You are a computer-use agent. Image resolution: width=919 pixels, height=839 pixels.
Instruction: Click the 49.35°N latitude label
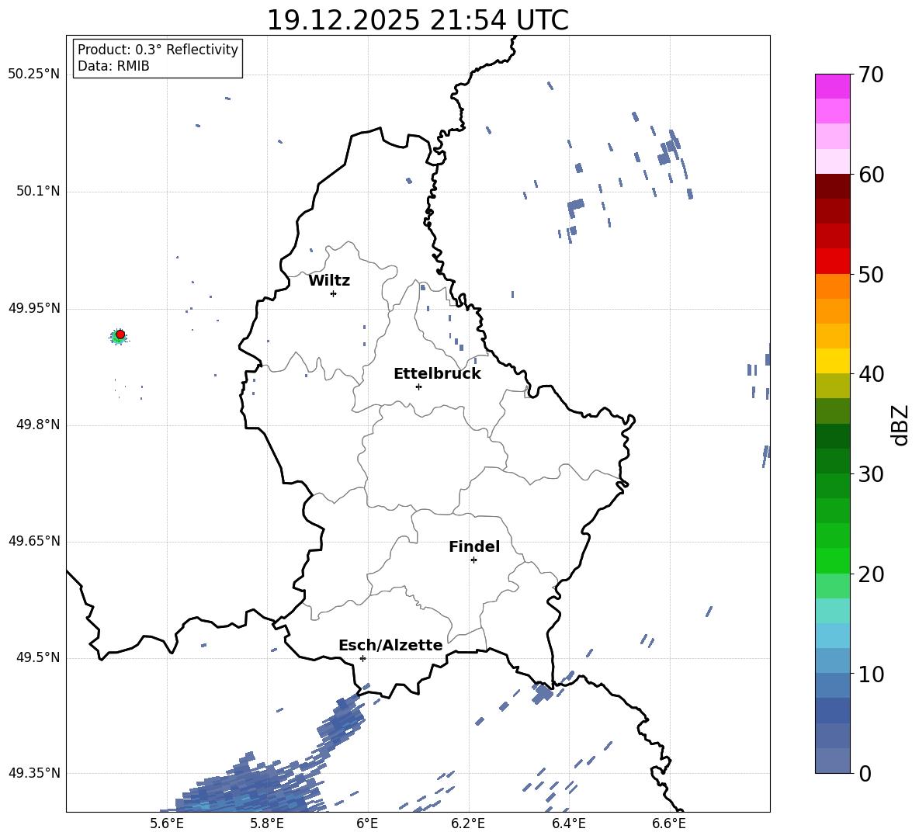(x=34, y=773)
